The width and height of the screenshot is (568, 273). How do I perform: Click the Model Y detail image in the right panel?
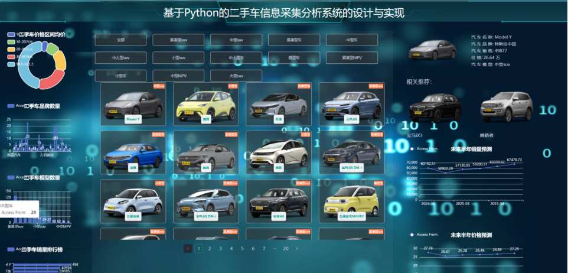432,50
